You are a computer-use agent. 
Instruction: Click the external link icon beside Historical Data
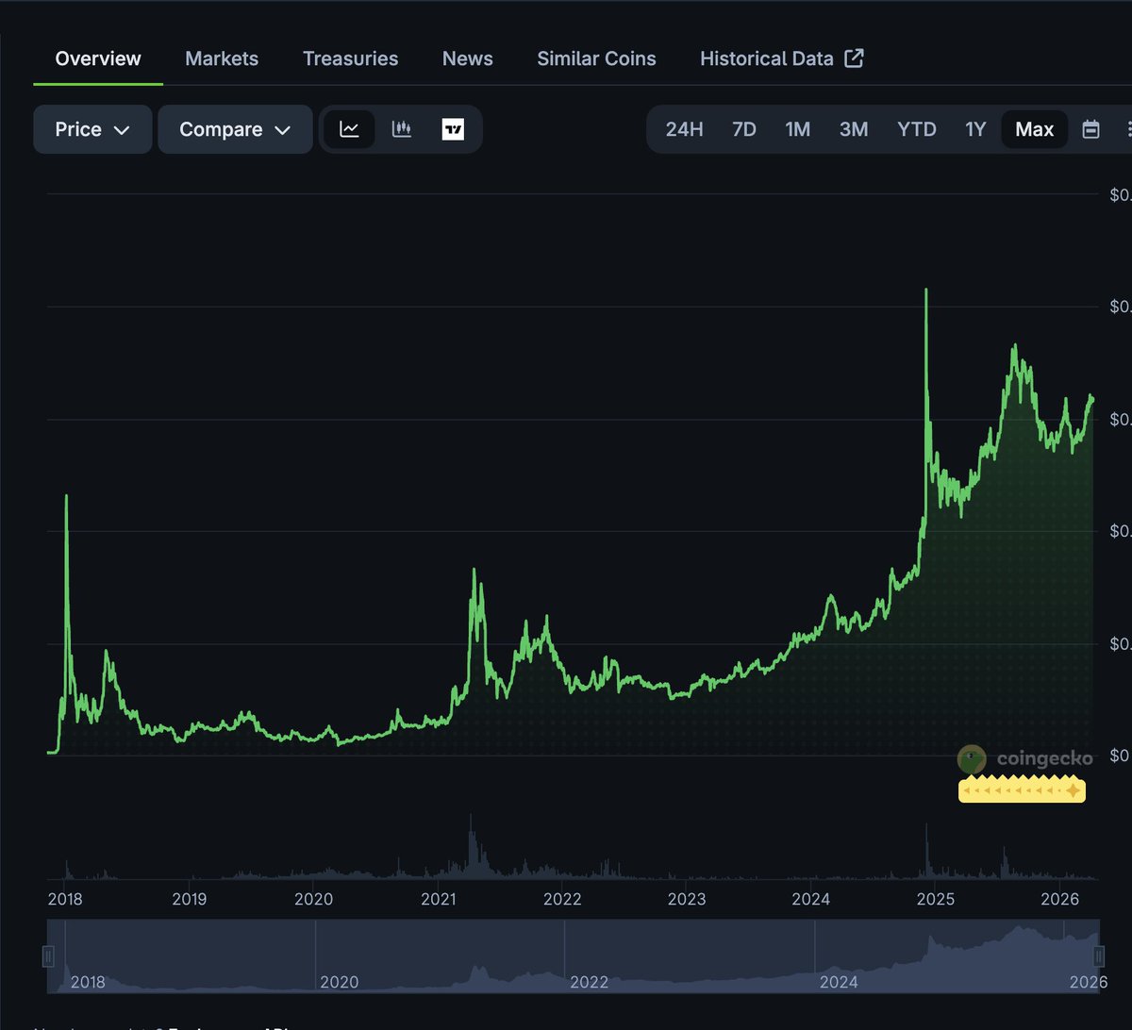854,58
